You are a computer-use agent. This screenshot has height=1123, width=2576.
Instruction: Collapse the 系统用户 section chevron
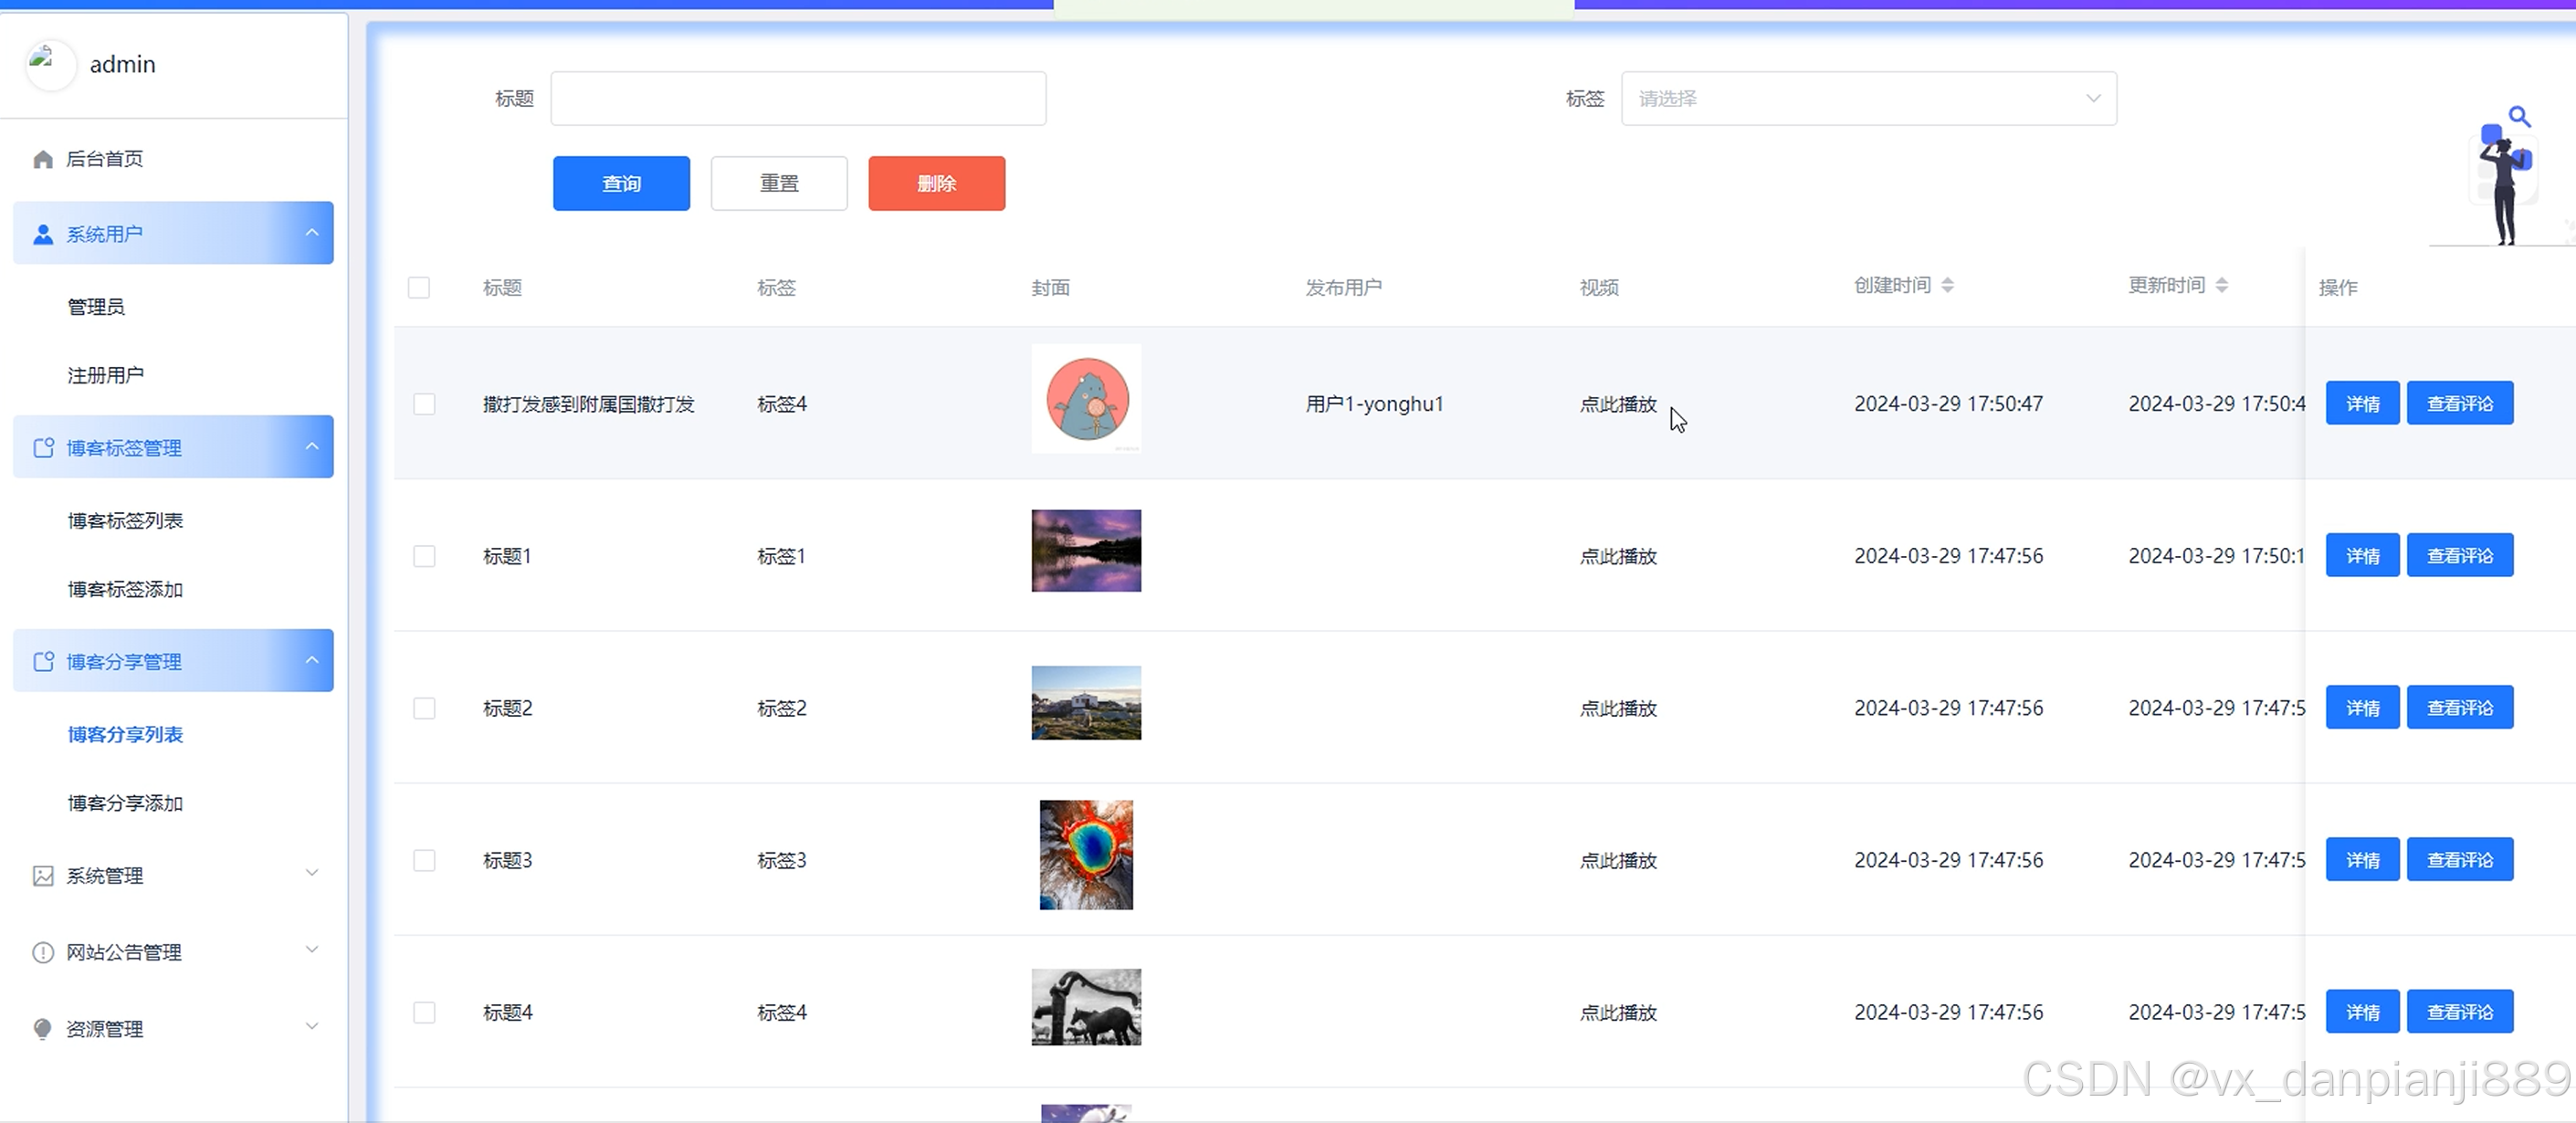coord(312,233)
